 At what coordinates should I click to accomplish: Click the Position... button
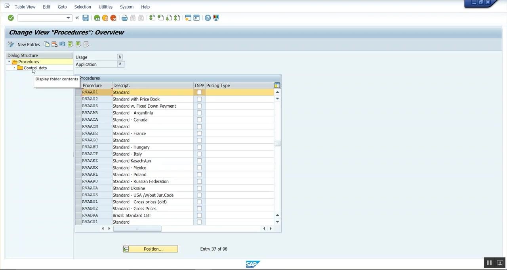coord(150,249)
